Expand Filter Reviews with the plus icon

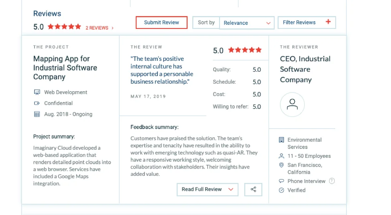click(328, 22)
